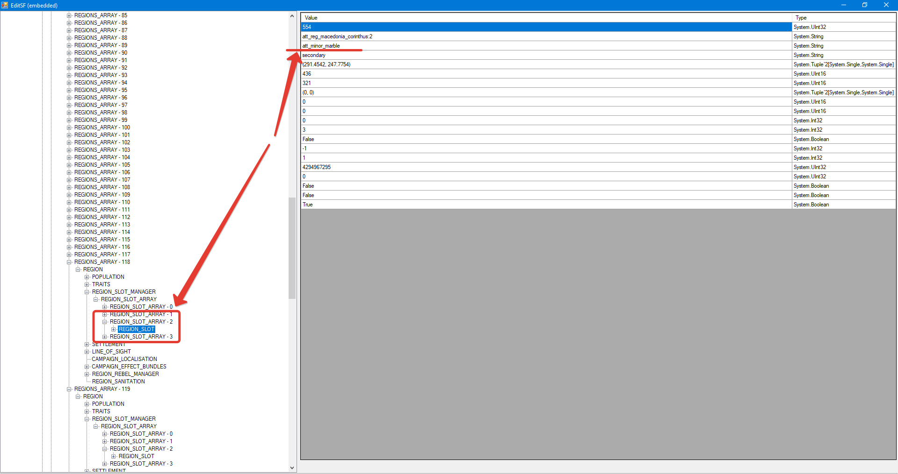Screen dimensions: 898x474
Task: Select the 4294967295 value cell
Action: click(546, 167)
